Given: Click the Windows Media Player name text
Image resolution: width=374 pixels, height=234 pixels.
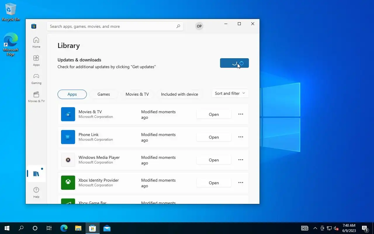Looking at the screenshot, I should pos(99,157).
